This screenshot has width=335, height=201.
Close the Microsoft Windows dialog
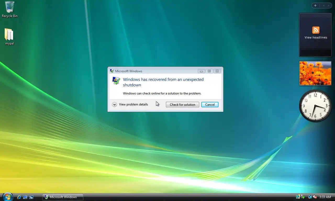217,71
